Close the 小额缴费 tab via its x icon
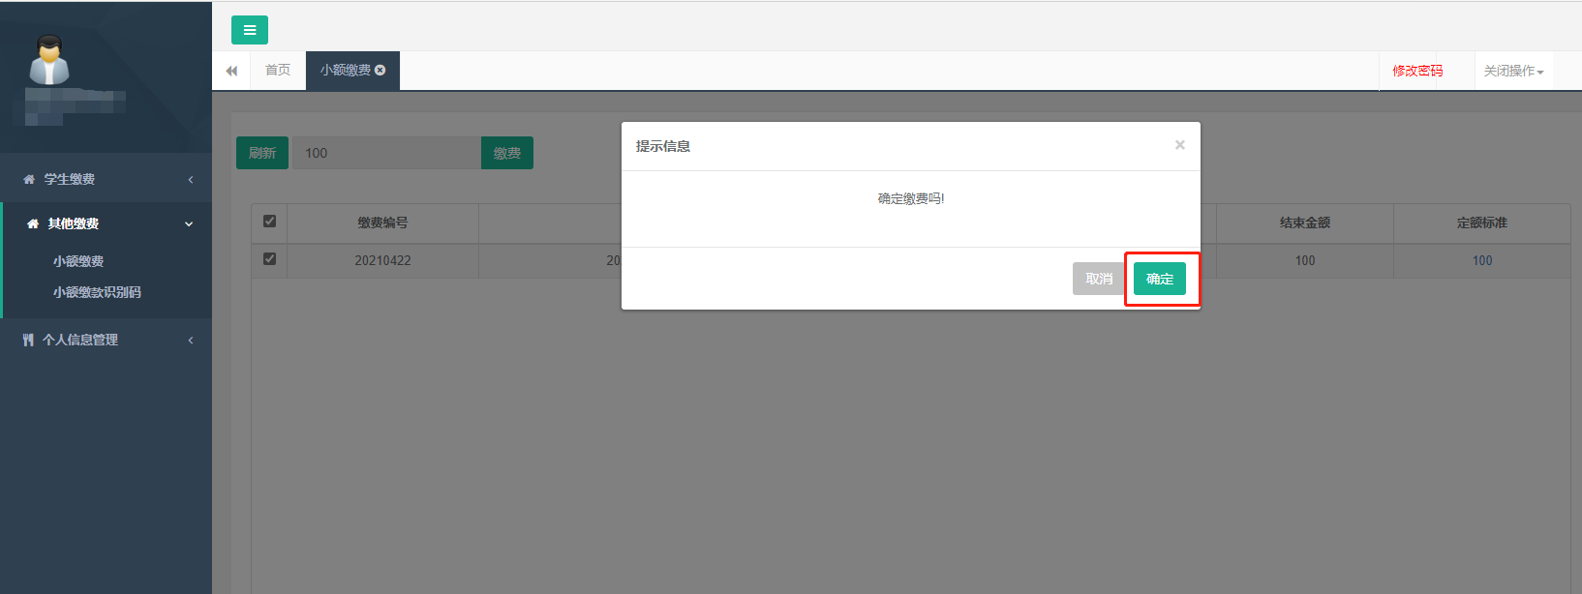This screenshot has width=1582, height=594. [380, 70]
